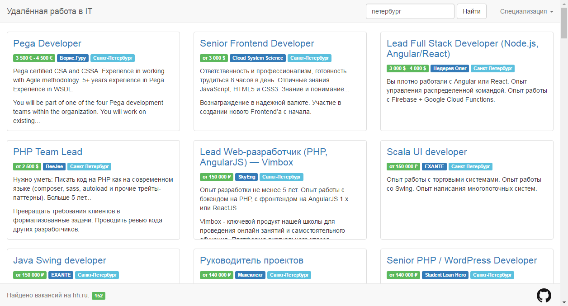Expand the Специализация dropdown
The width and height of the screenshot is (568, 306).
[527, 11]
